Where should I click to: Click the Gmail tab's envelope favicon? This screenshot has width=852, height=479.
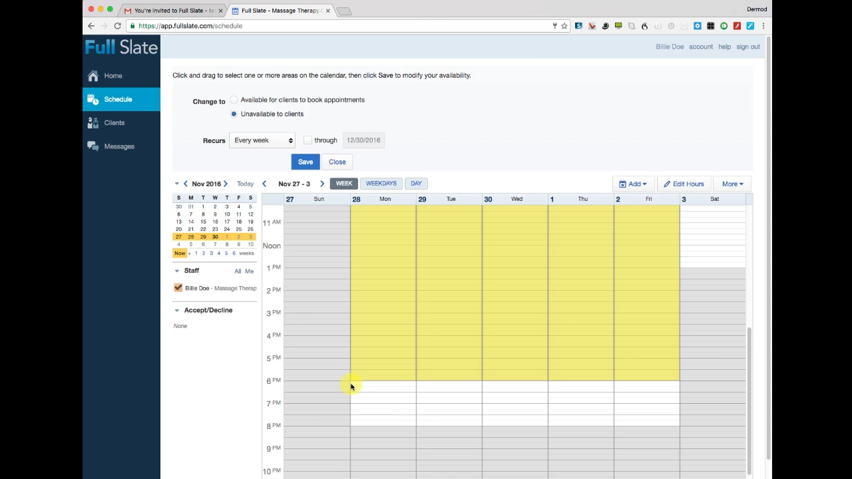click(x=128, y=11)
